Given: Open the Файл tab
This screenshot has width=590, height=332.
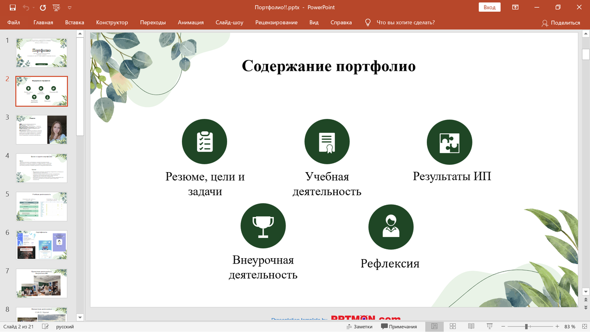Looking at the screenshot, I should [x=14, y=23].
